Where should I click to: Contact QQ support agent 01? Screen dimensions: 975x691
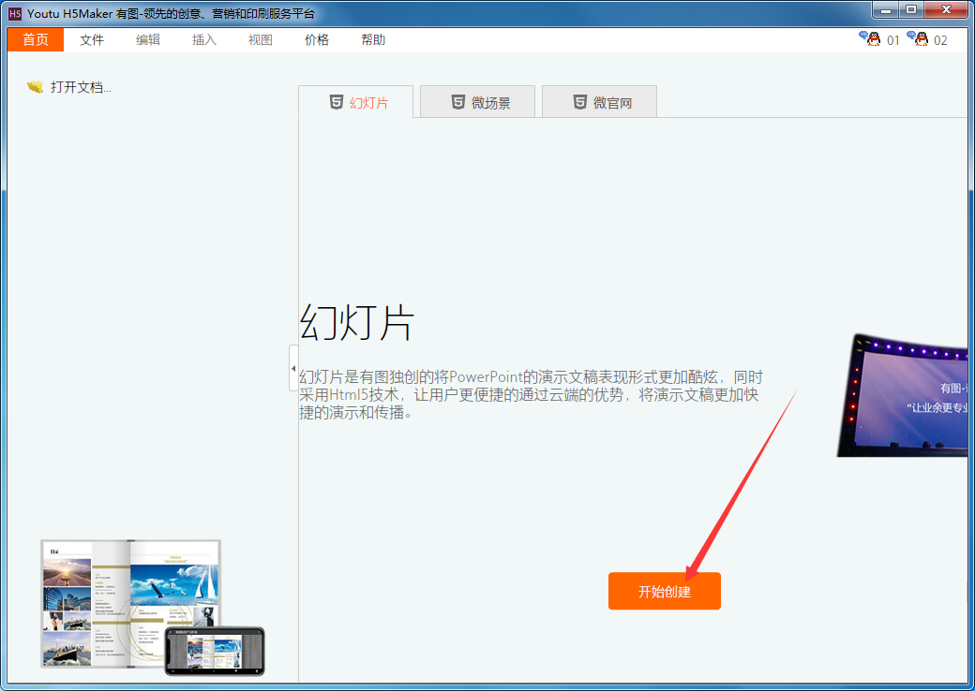tap(879, 39)
